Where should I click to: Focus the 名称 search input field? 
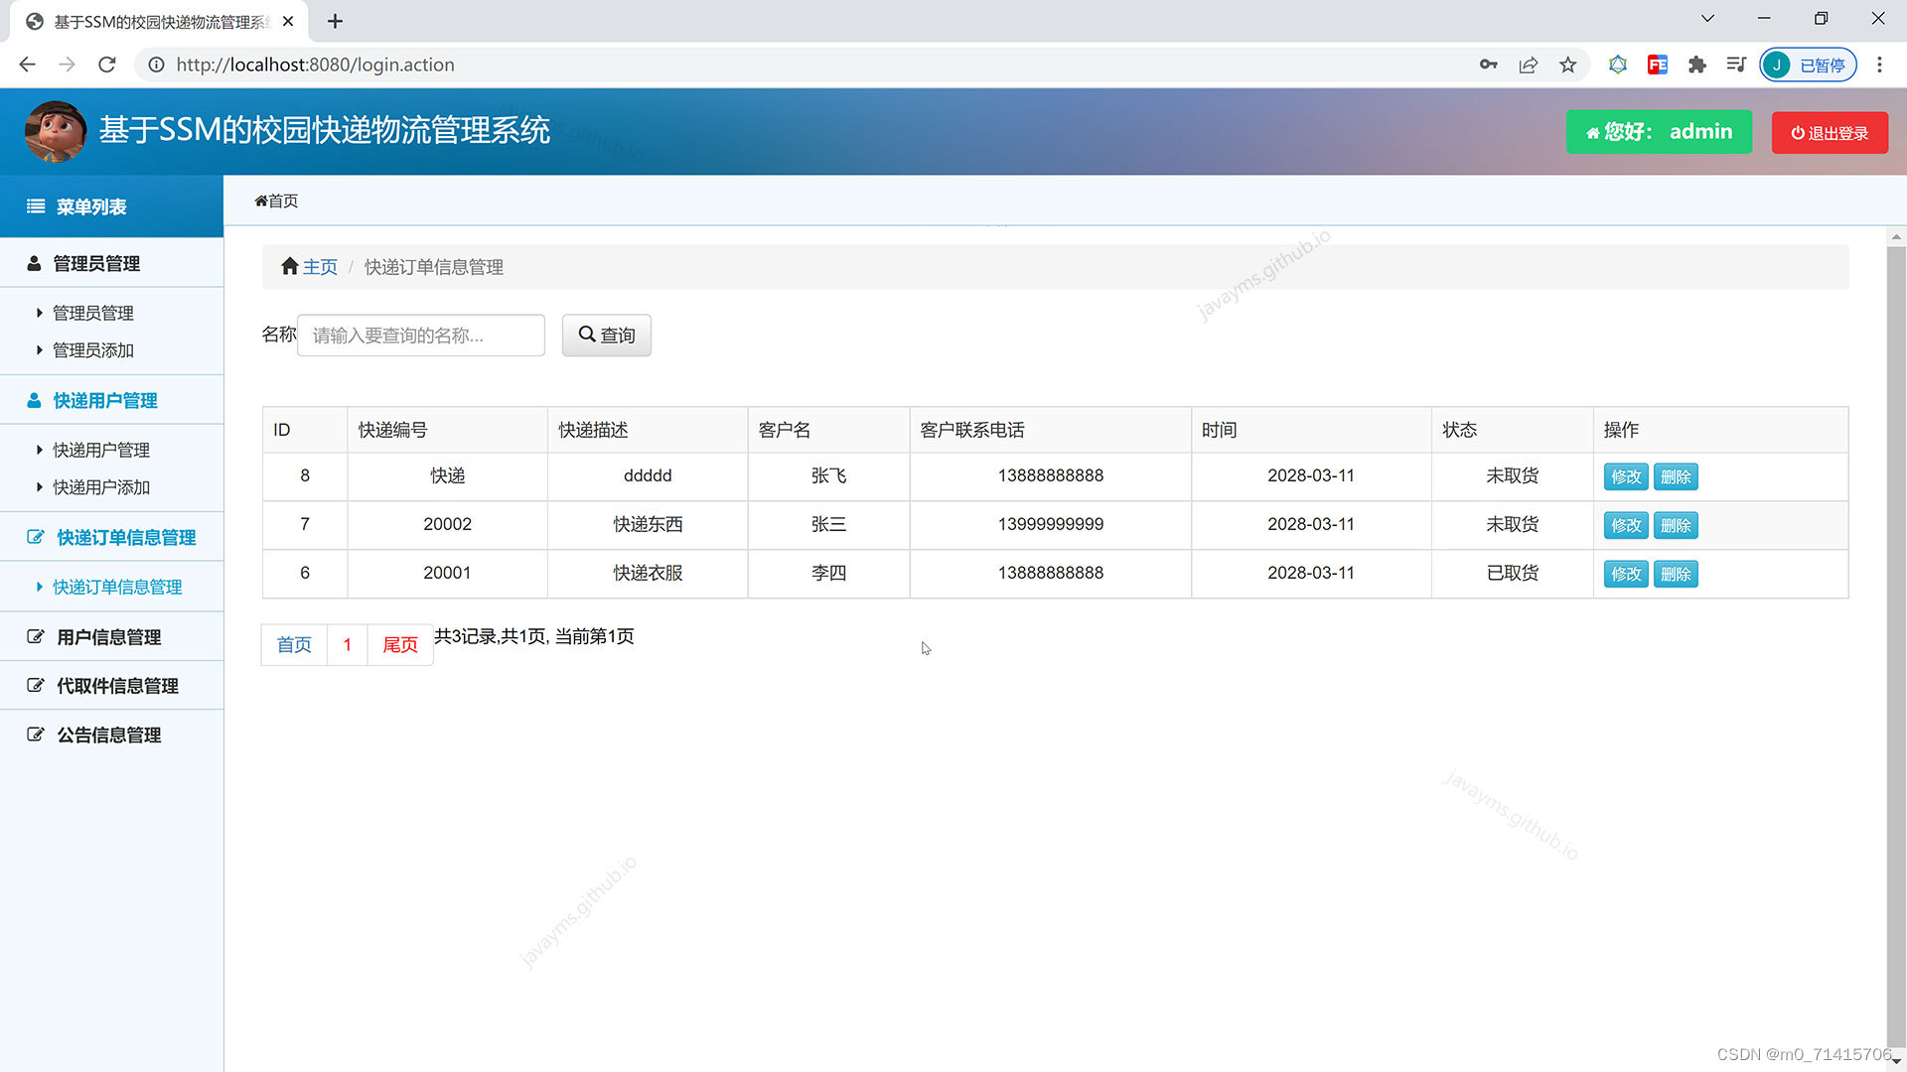click(x=420, y=335)
